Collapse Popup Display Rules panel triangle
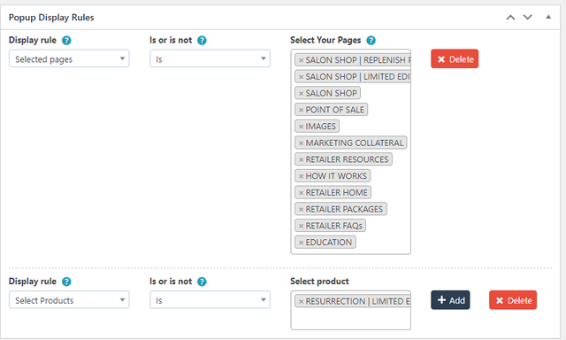Image resolution: width=566 pixels, height=340 pixels. (548, 17)
